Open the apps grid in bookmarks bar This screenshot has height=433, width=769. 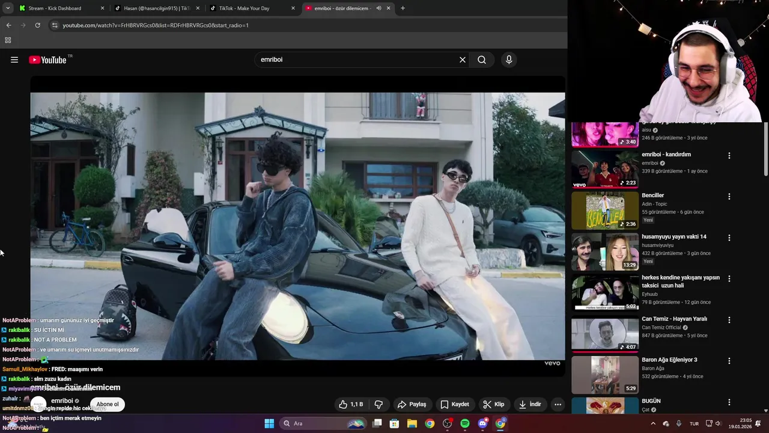(8, 40)
